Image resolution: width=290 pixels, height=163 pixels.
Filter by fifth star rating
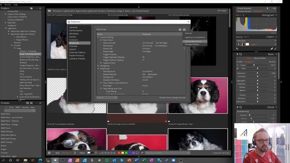pyautogui.click(x=114, y=153)
